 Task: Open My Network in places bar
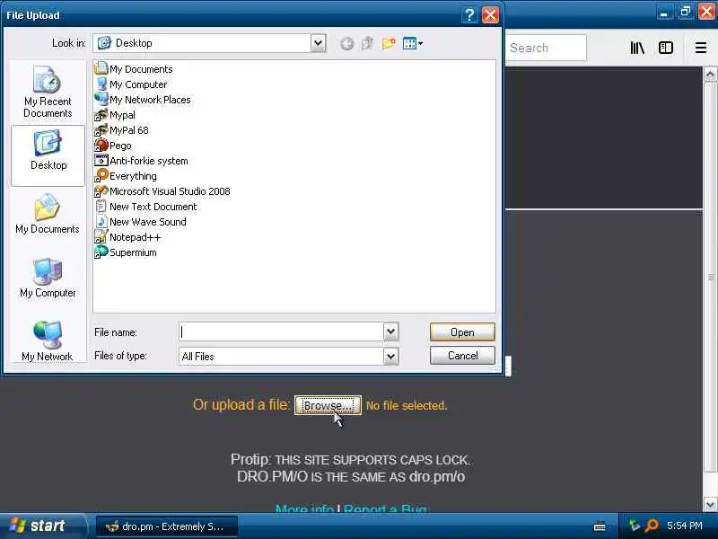pyautogui.click(x=48, y=341)
